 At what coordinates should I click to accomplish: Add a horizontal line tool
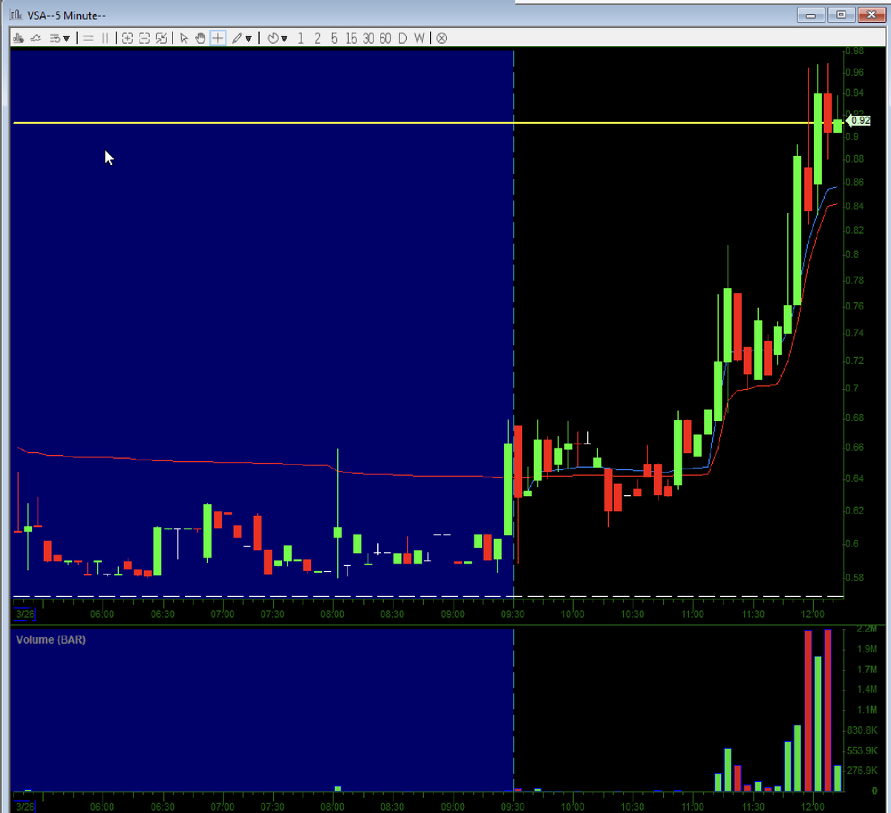88,38
